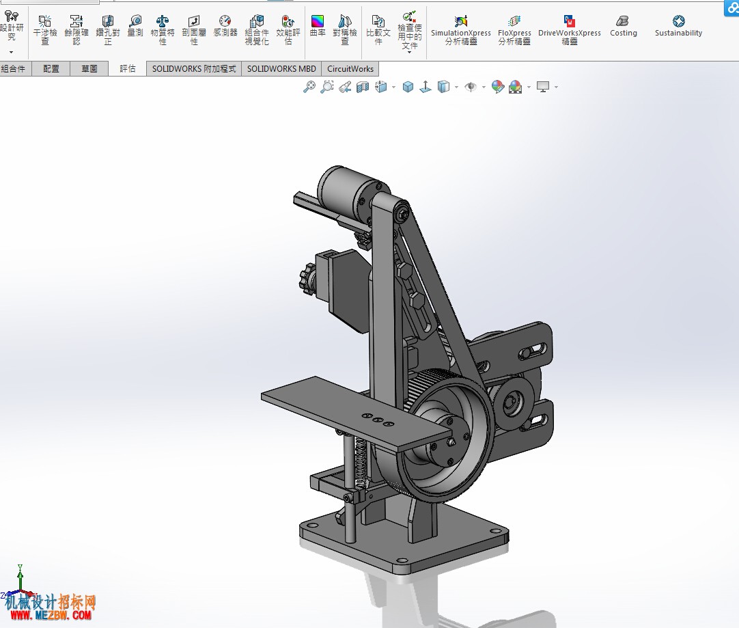Click the Display Style icon
Screen dimensions: 739x628
(443, 87)
